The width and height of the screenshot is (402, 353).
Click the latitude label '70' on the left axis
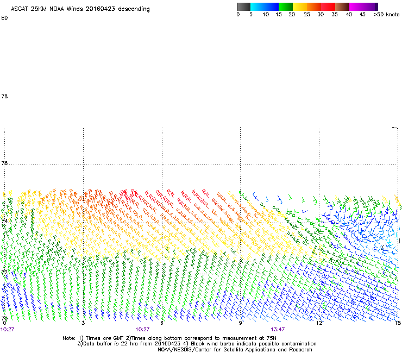(4, 318)
